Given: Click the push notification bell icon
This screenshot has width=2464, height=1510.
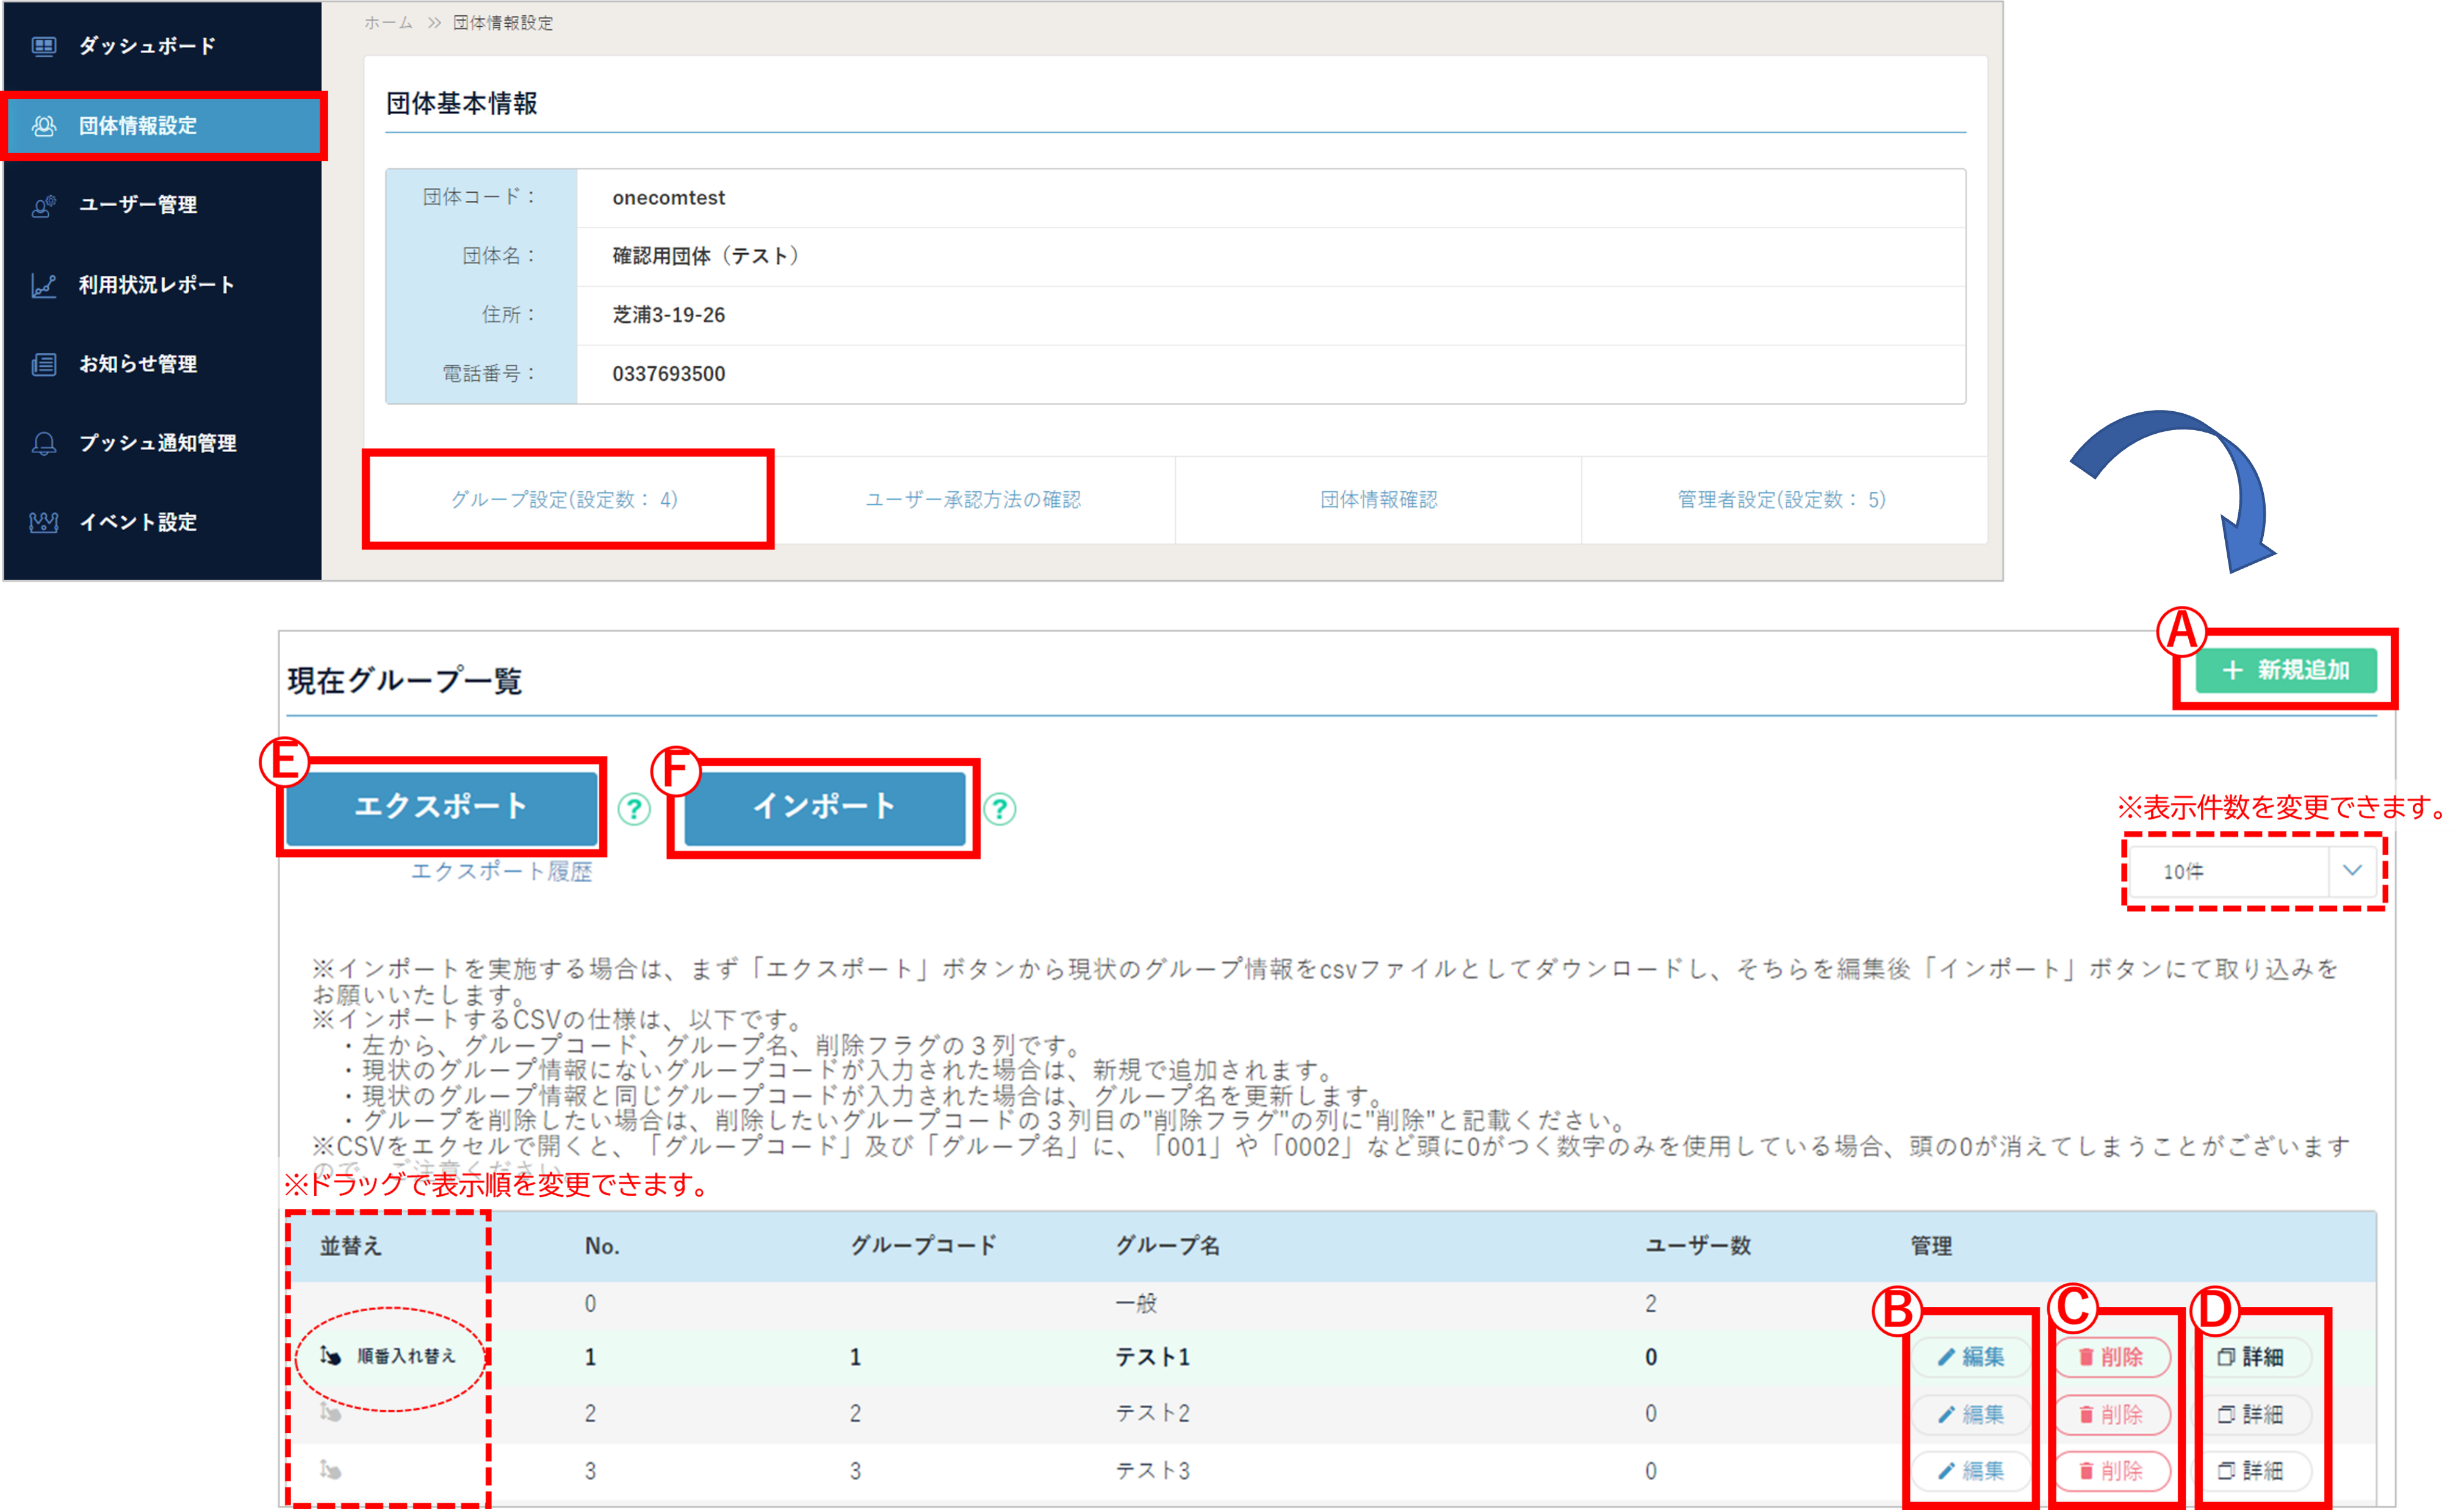Looking at the screenshot, I should (43, 444).
